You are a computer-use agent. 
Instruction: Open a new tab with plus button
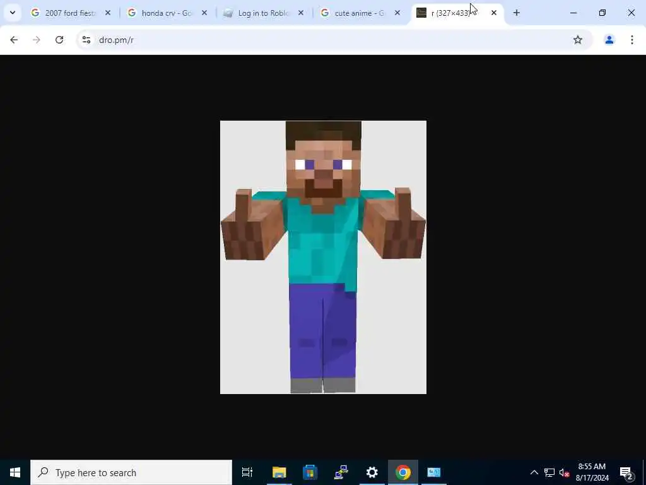click(516, 13)
